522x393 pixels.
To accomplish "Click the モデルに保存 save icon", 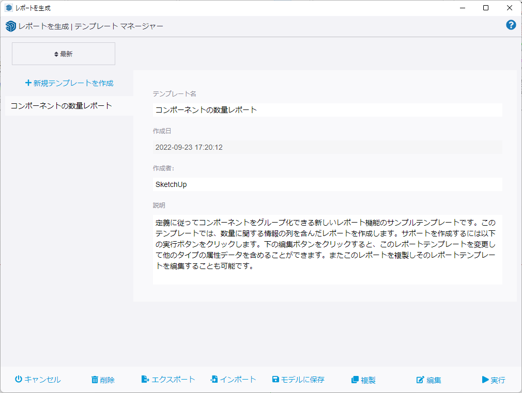I will coord(274,379).
